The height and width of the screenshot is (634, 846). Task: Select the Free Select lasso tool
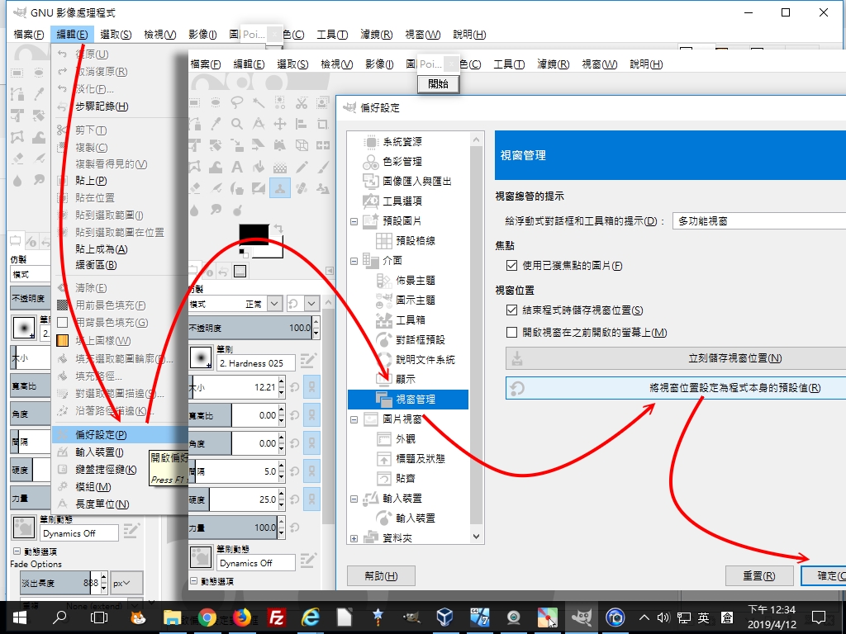click(237, 102)
